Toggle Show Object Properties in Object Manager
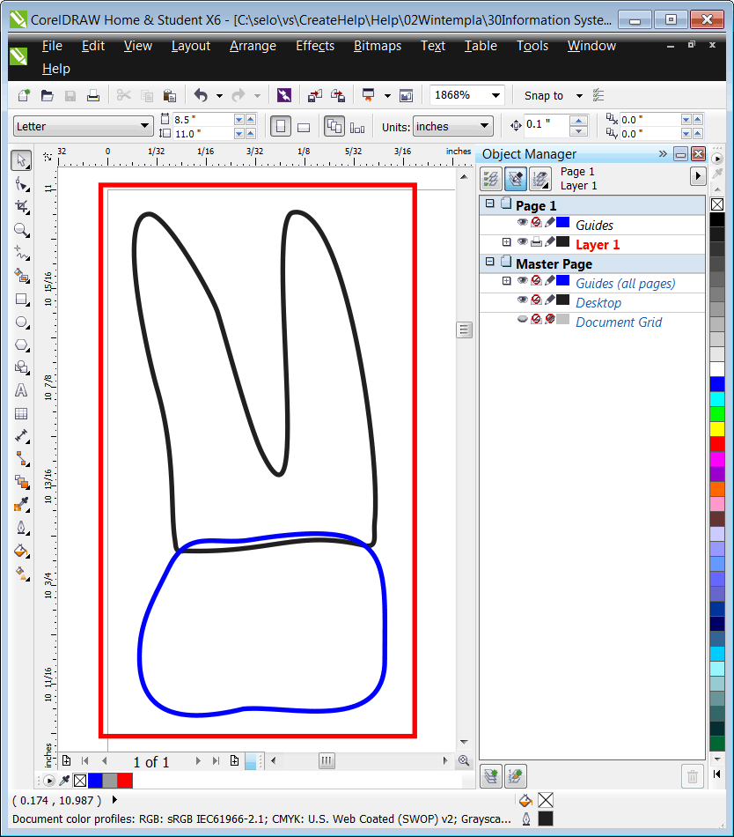 491,179
